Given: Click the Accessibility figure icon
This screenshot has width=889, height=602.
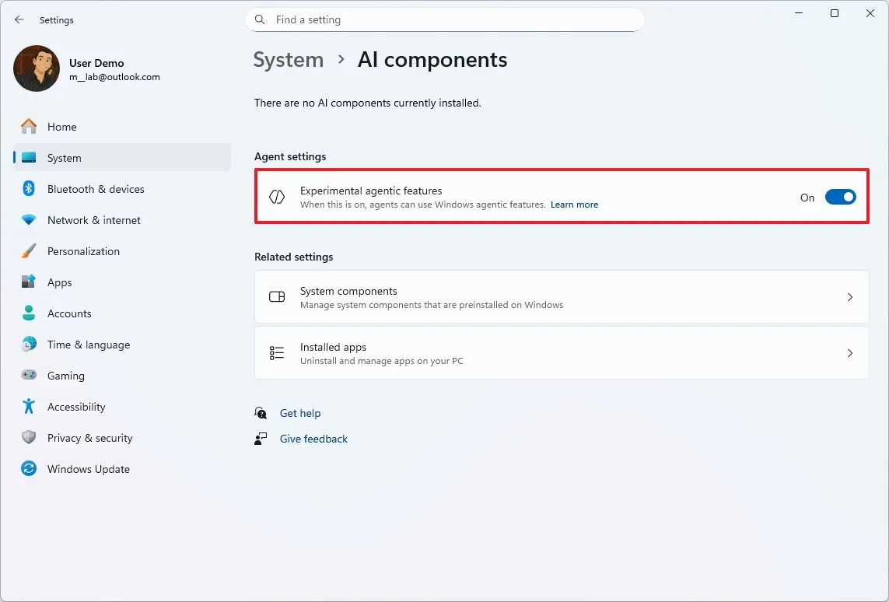Looking at the screenshot, I should (x=29, y=407).
